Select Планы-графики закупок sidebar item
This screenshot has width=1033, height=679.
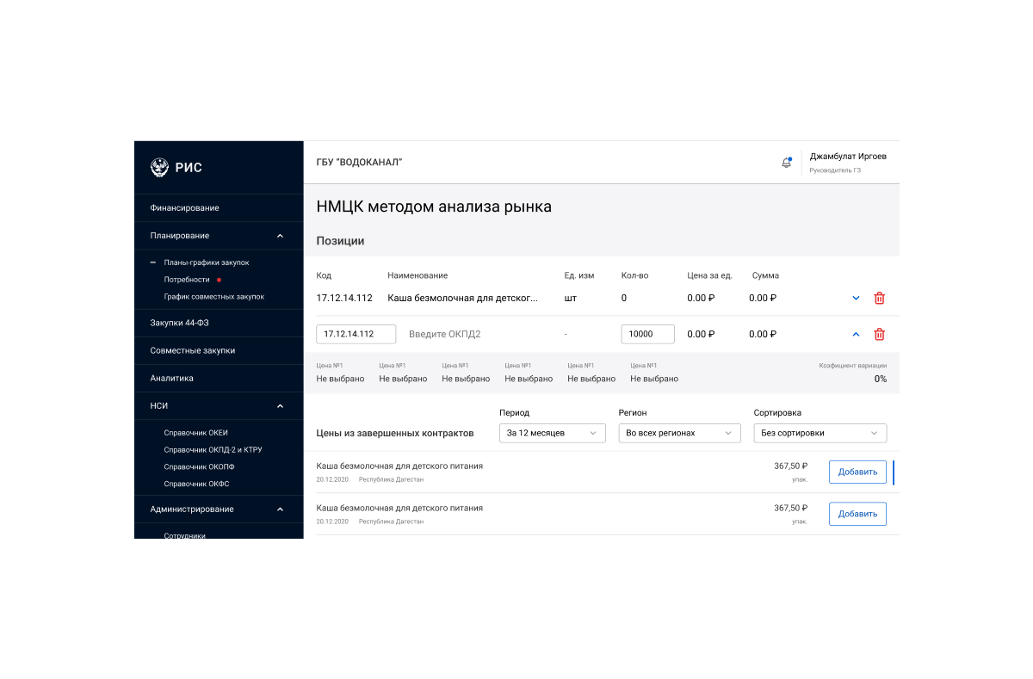[x=207, y=262]
